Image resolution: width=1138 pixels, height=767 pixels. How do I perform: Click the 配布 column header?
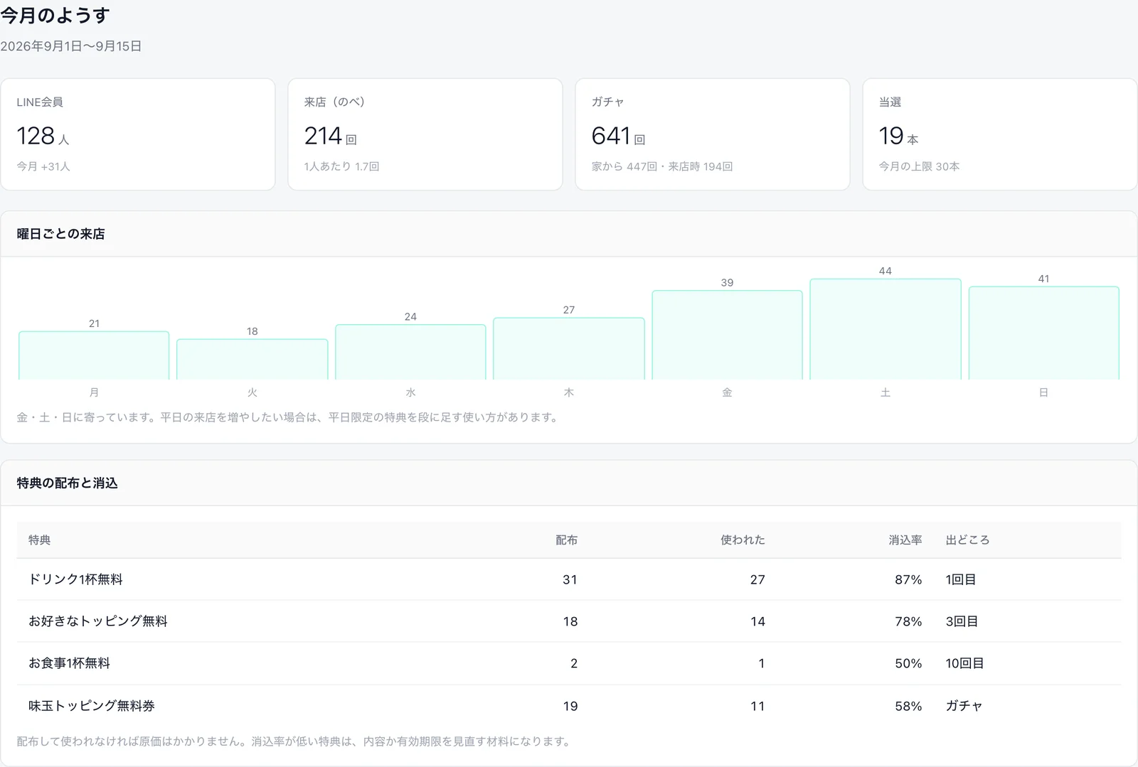[x=566, y=540]
